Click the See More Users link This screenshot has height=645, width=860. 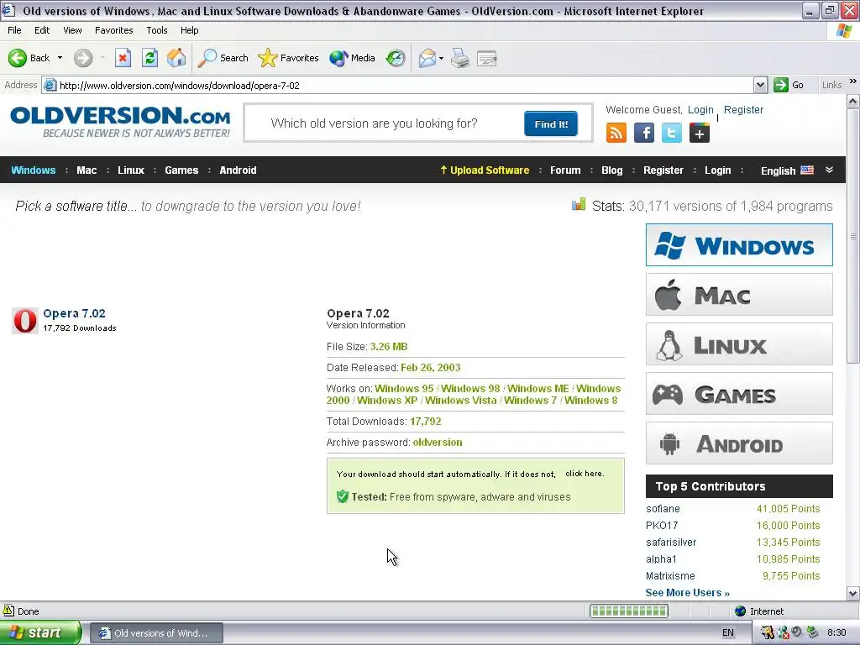click(687, 592)
